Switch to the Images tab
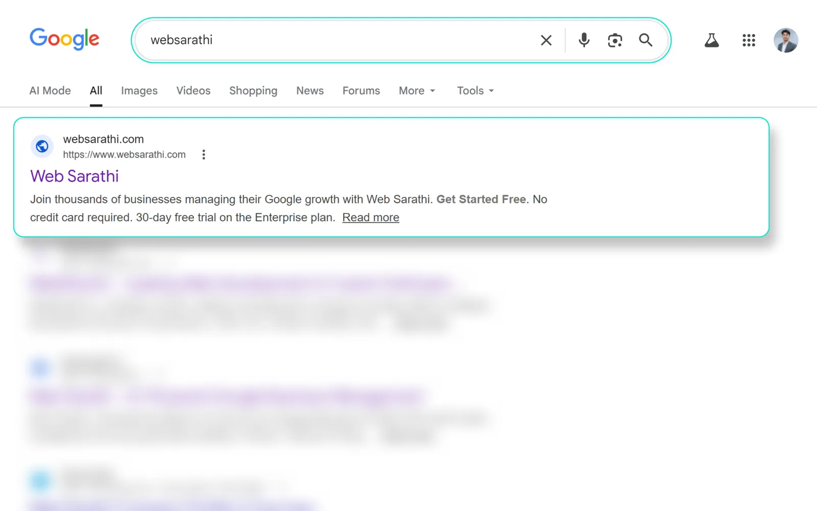 139,91
